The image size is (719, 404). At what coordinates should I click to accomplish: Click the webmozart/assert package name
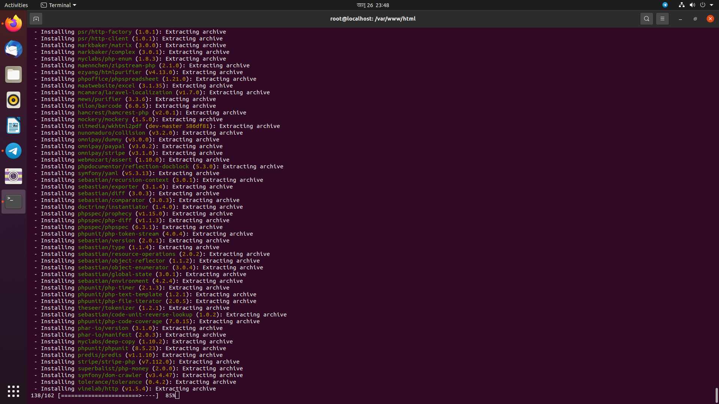coord(105,160)
